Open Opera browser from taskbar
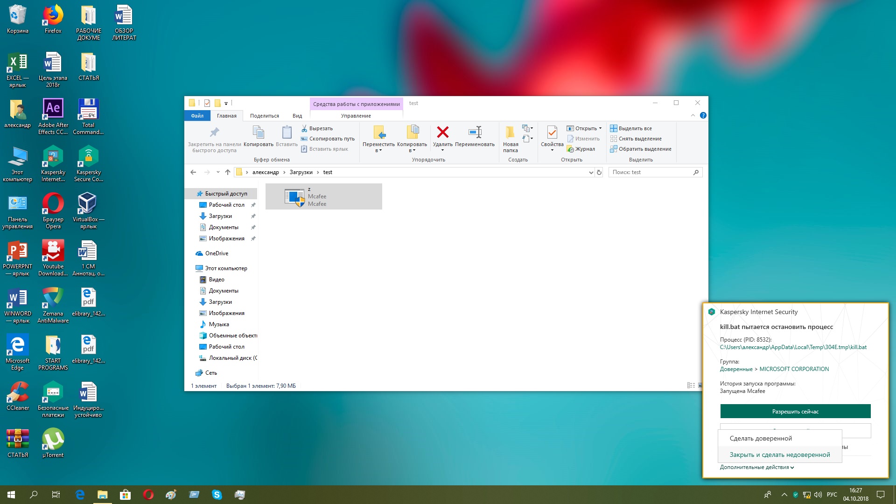The width and height of the screenshot is (896, 504). (148, 495)
